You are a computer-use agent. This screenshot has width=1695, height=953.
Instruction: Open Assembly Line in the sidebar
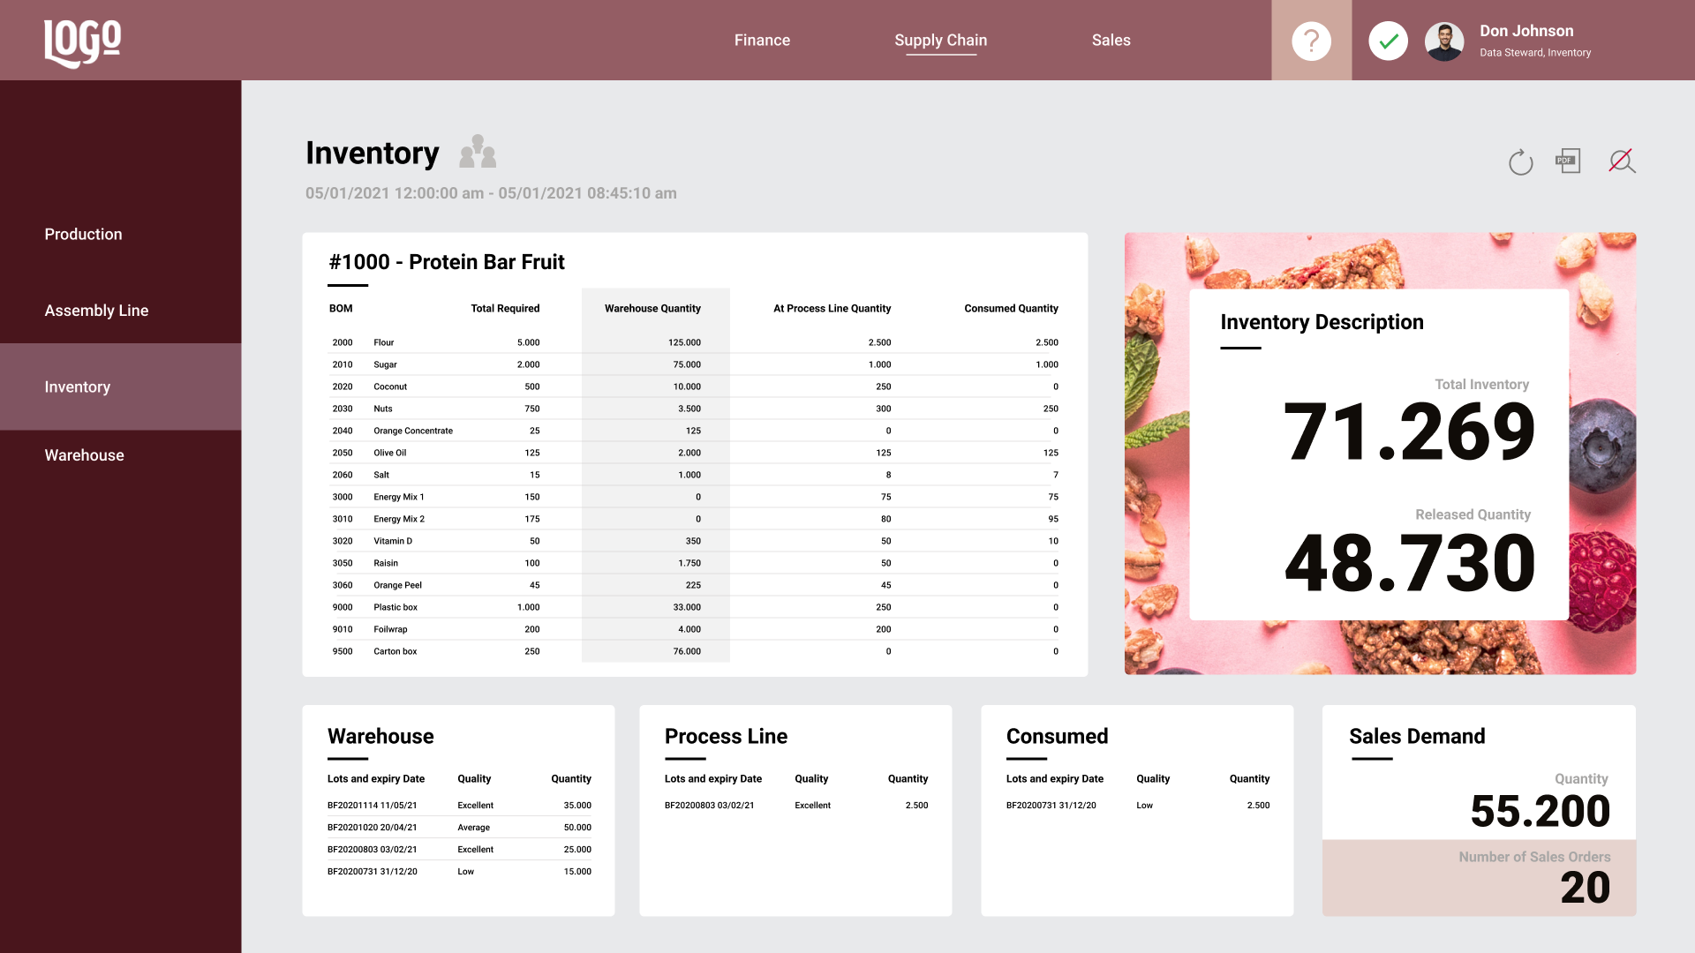point(96,311)
